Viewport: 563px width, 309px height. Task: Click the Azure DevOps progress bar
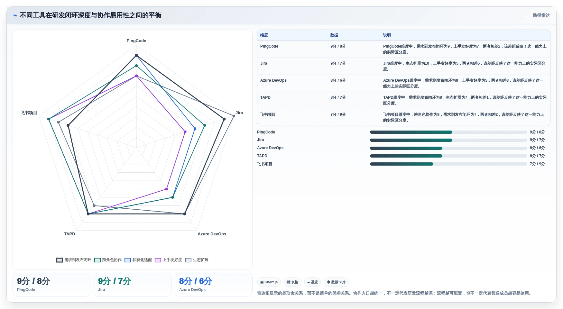(x=448, y=148)
